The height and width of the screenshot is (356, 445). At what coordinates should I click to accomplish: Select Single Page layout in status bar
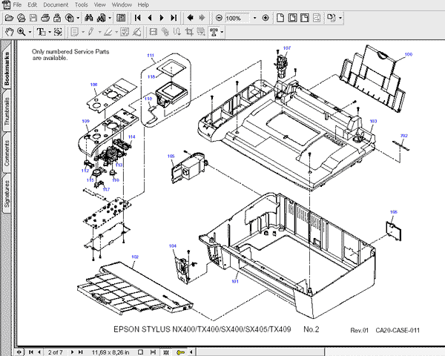[140, 352]
